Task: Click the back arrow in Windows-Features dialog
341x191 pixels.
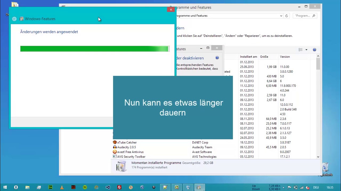Action: click(14, 19)
